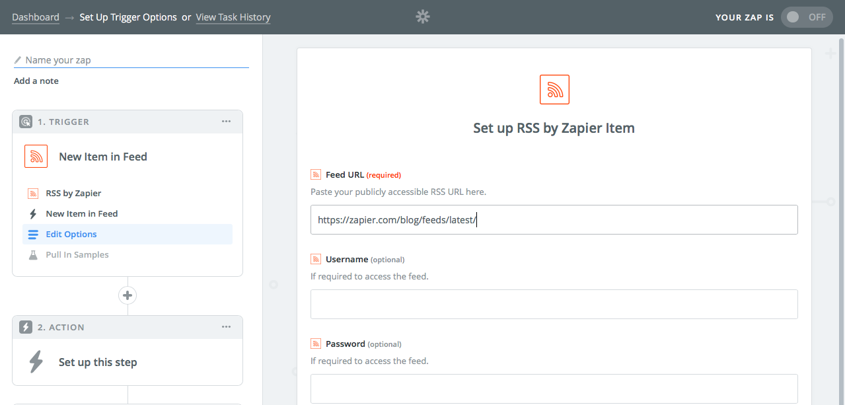The image size is (845, 405).
Task: Click the Zapier asterisk logo in header
Action: [423, 17]
